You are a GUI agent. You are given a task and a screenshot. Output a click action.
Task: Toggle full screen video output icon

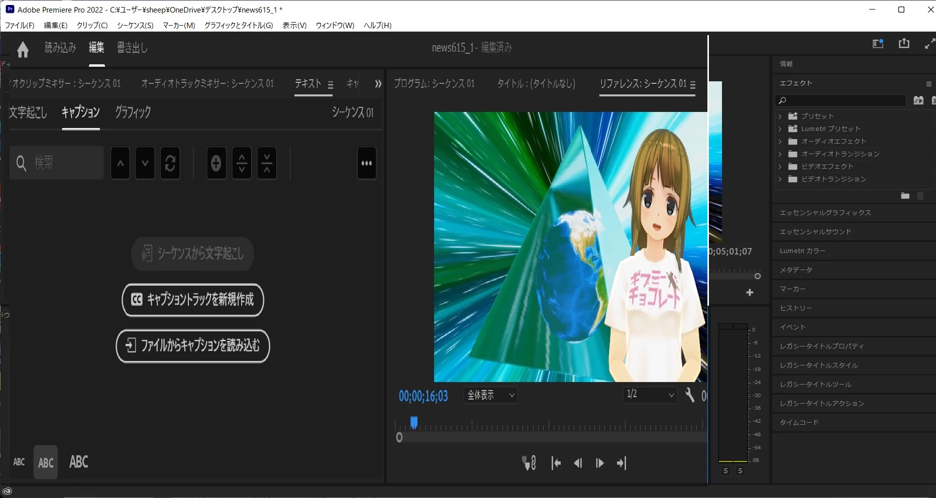click(x=929, y=44)
